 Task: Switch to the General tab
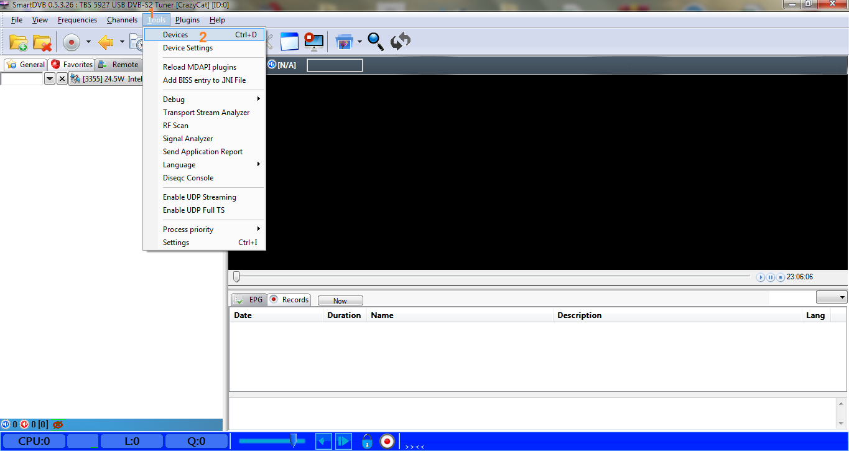click(x=26, y=64)
